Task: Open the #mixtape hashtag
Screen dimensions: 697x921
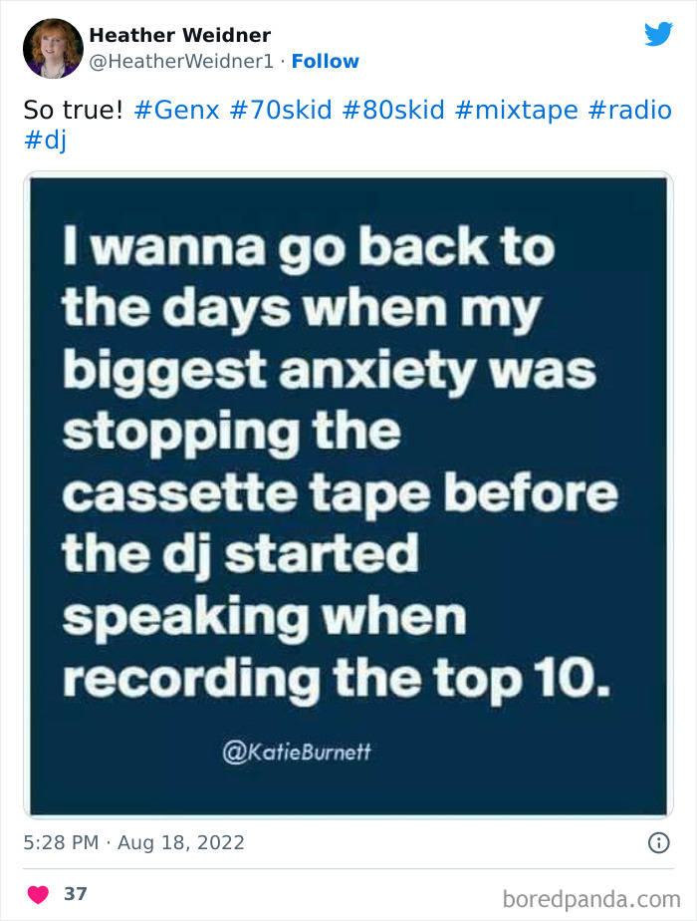Action: click(519, 110)
